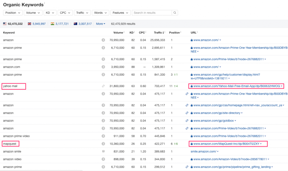Click the sitelink icon beside homepage.html URL
Viewport: 288px width, 171px height.
click(187, 105)
